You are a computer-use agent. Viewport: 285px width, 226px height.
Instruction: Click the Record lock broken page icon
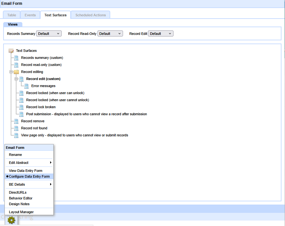pyautogui.click(x=21, y=107)
